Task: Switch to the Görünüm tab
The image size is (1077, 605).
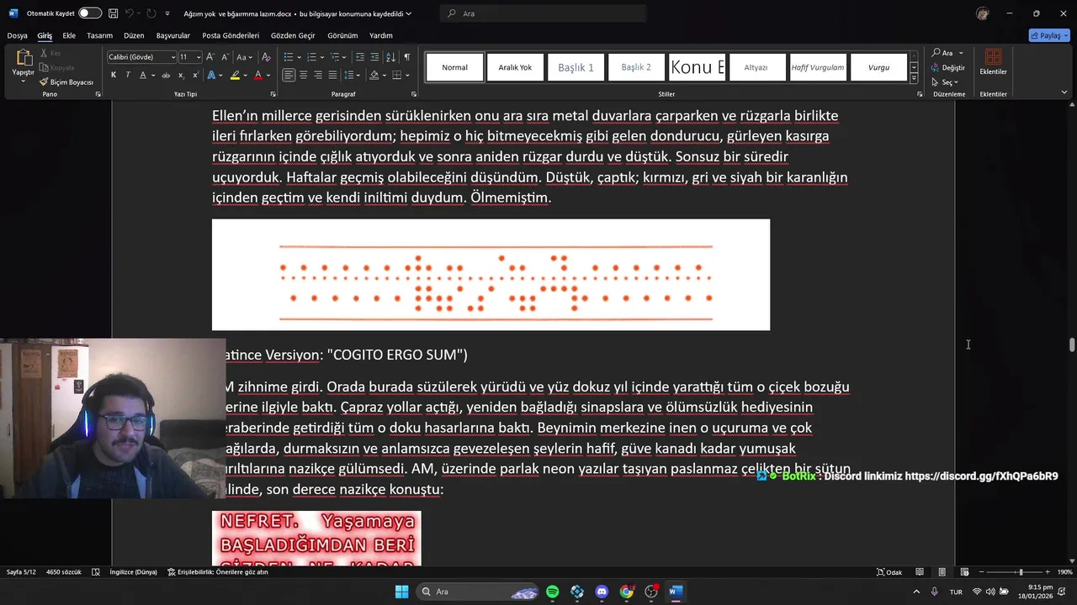Action: pyautogui.click(x=342, y=35)
